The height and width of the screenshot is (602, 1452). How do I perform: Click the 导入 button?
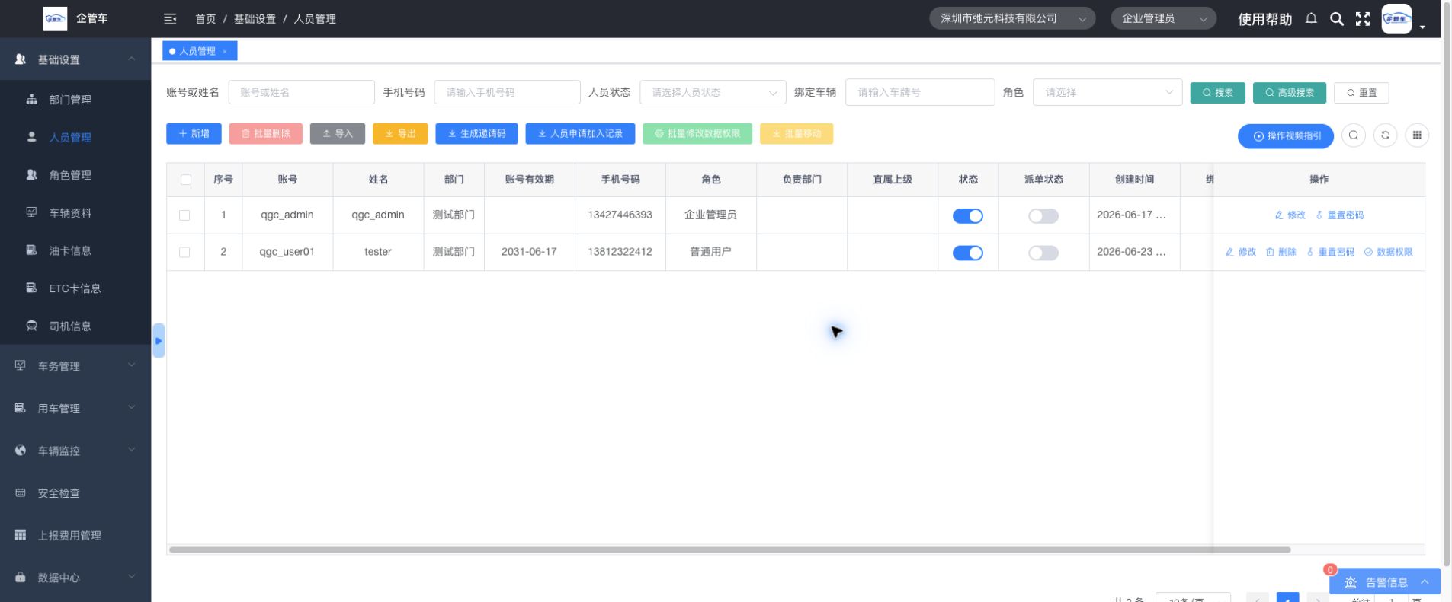pos(338,134)
